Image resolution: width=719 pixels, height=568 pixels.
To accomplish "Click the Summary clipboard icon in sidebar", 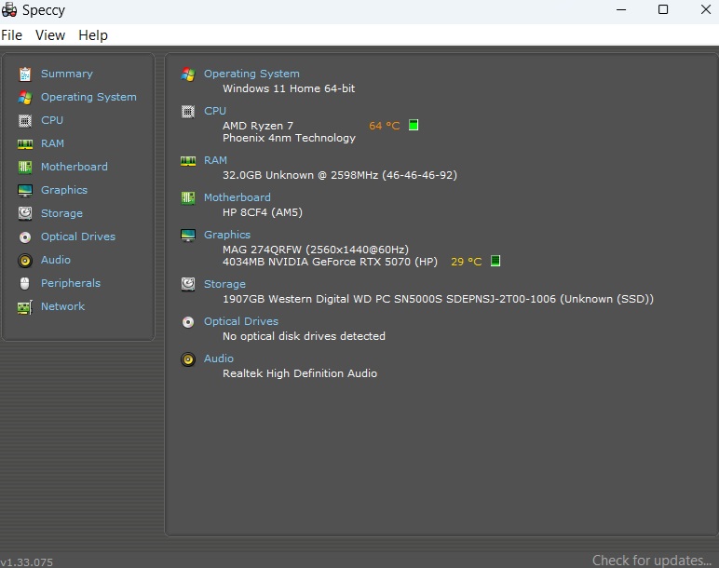I will (x=25, y=74).
